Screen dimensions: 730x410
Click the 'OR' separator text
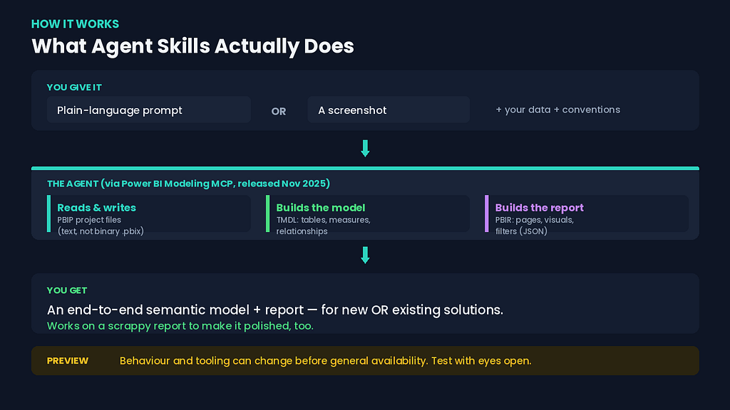[279, 112]
